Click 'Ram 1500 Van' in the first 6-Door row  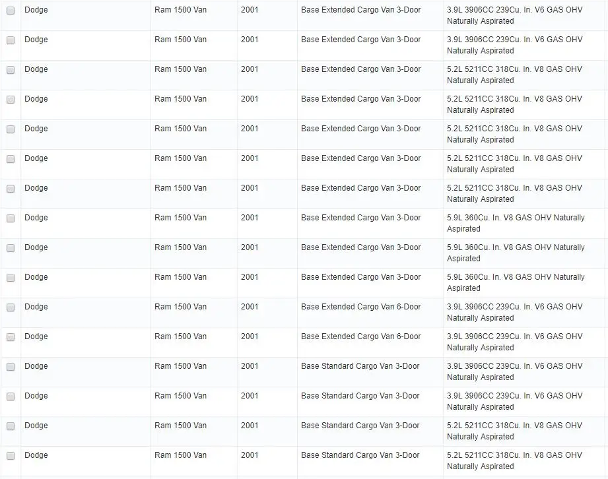[x=180, y=307]
